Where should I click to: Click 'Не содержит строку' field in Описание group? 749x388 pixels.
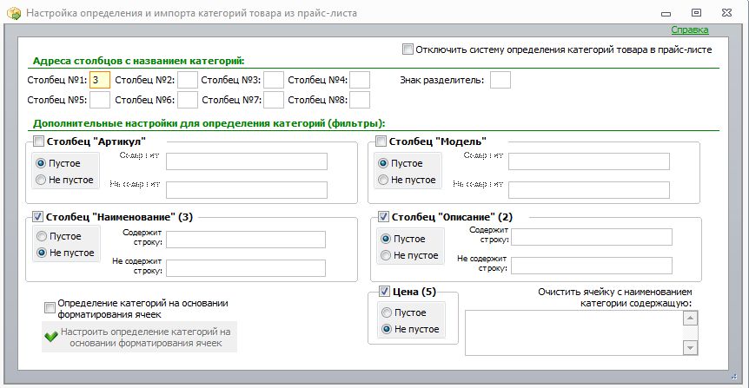point(592,266)
